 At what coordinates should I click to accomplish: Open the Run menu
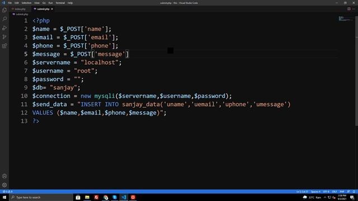click(x=51, y=3)
